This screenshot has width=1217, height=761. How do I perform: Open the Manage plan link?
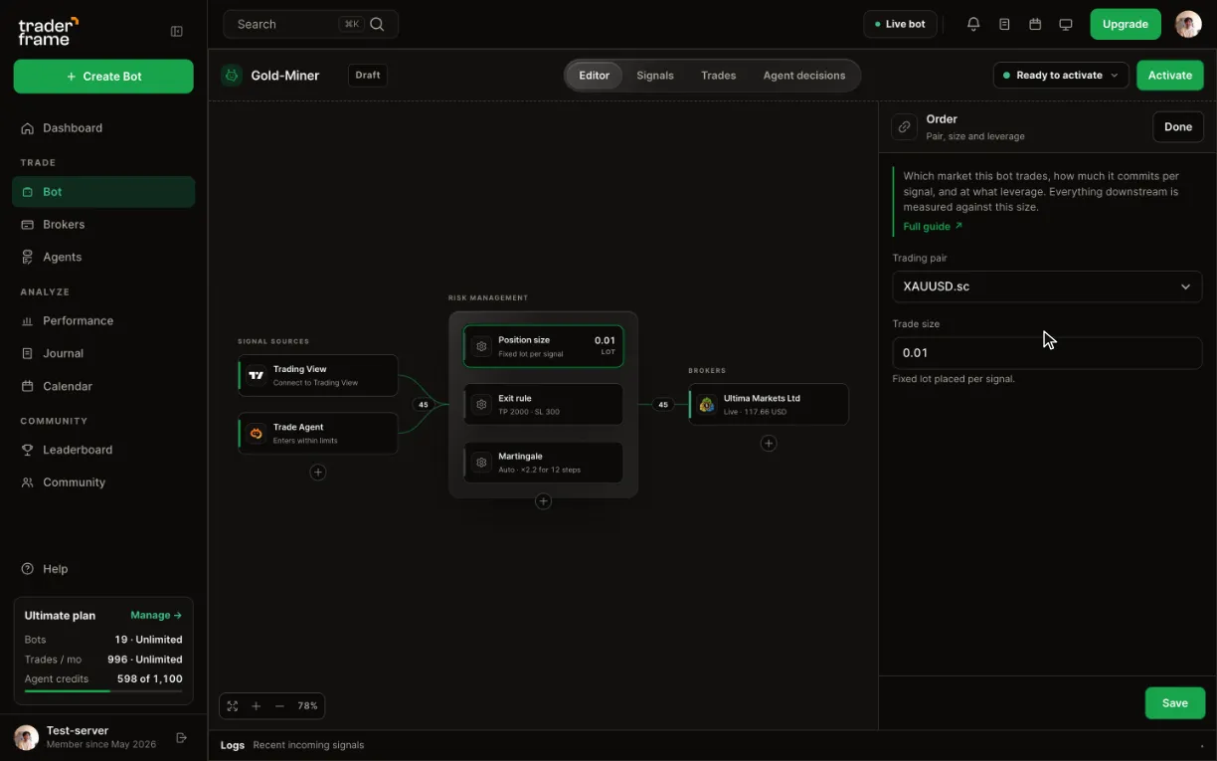pyautogui.click(x=156, y=616)
